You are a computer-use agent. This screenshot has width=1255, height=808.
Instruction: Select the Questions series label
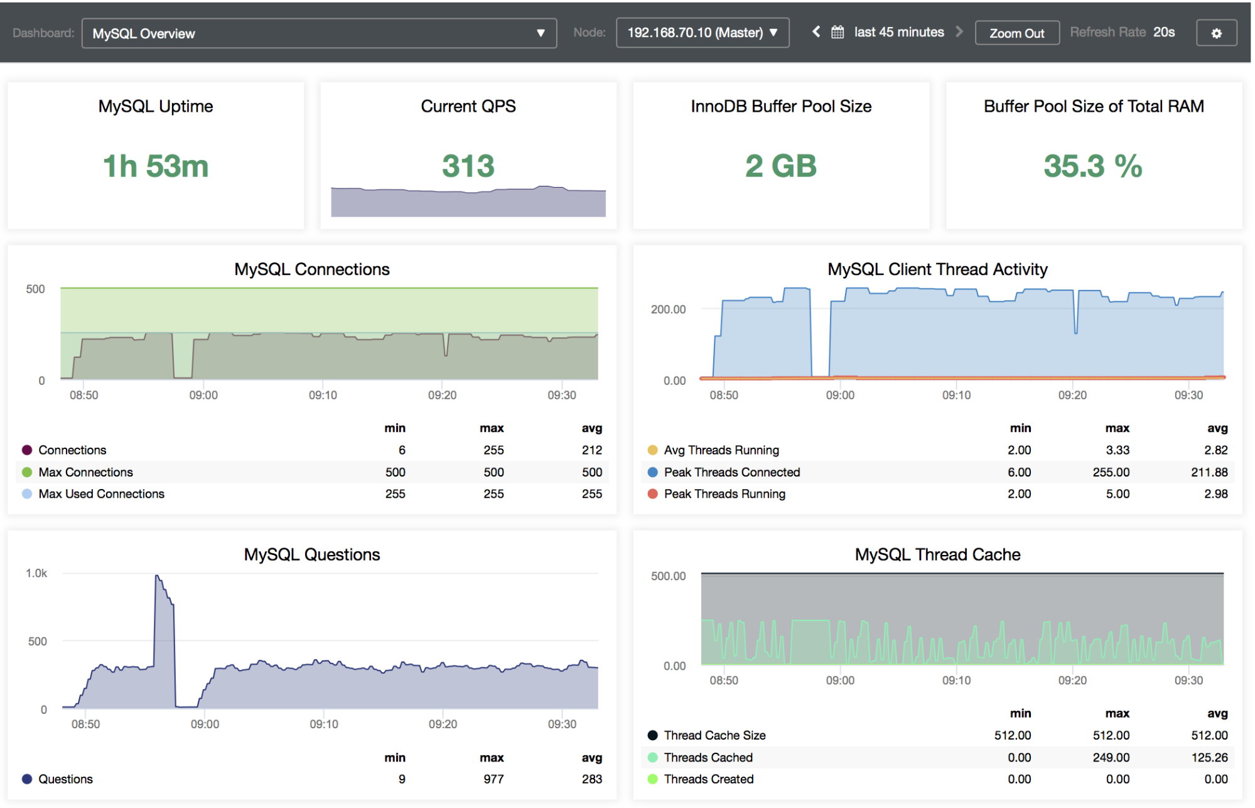point(65,779)
